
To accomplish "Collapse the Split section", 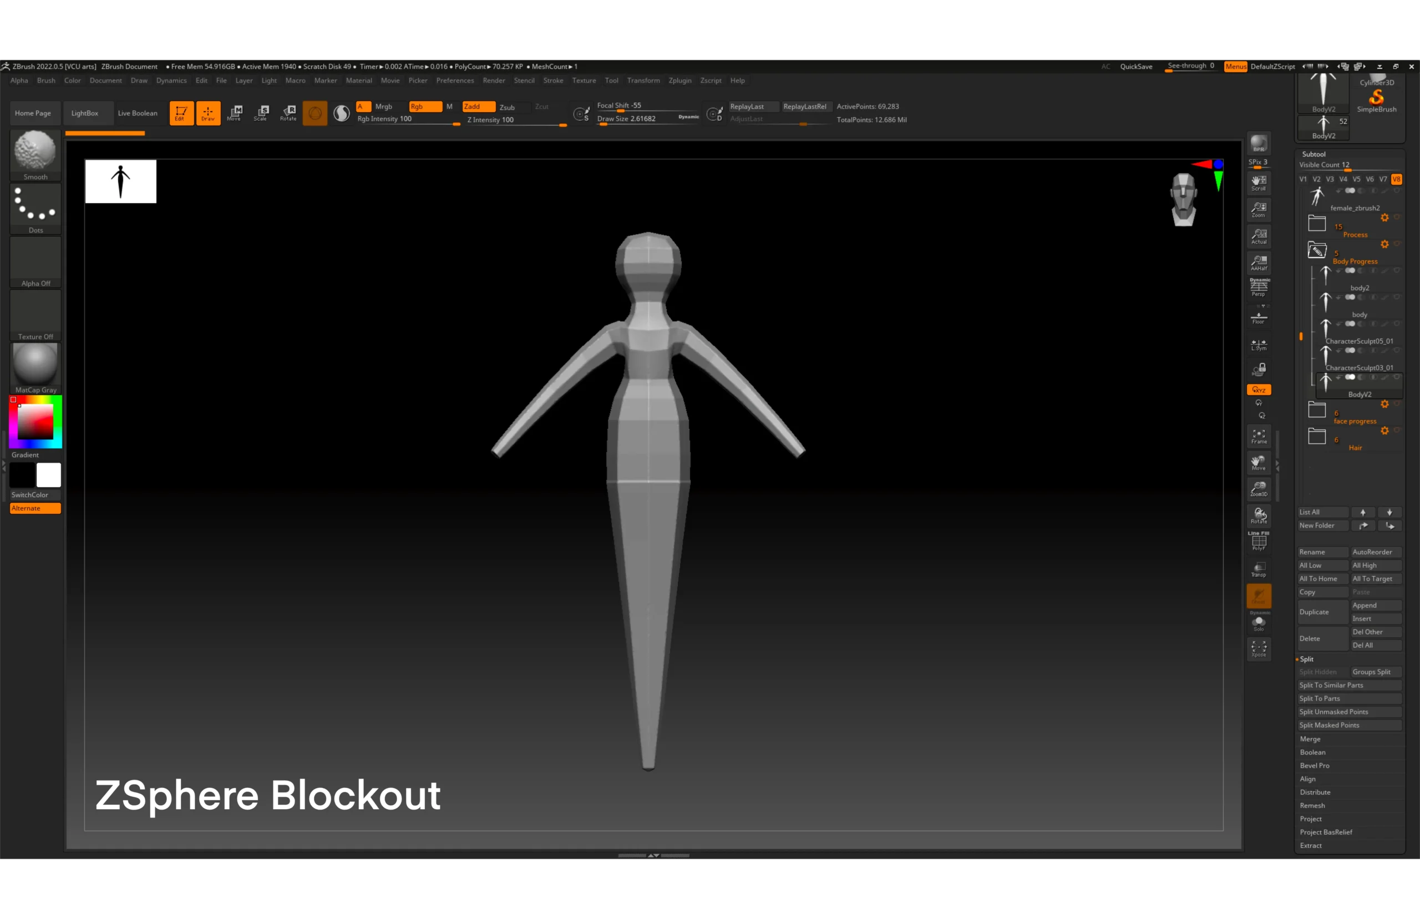I will pos(1307,659).
